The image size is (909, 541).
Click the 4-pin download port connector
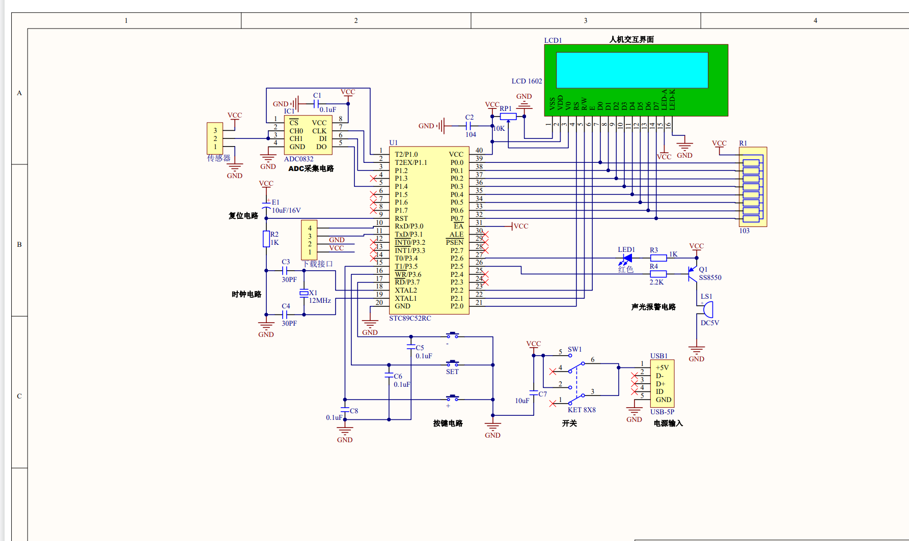point(309,240)
